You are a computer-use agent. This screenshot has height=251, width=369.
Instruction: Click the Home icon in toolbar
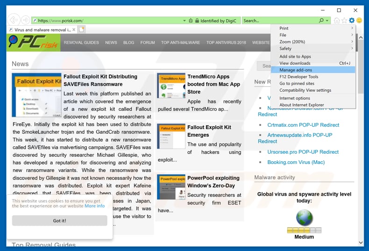point(337,20)
